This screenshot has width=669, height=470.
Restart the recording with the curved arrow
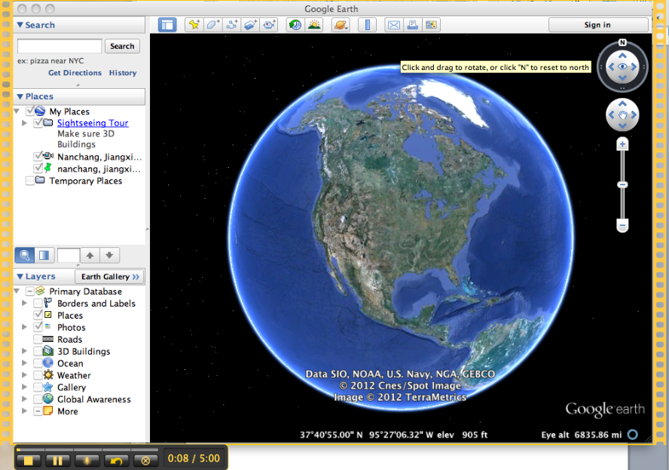tap(116, 461)
